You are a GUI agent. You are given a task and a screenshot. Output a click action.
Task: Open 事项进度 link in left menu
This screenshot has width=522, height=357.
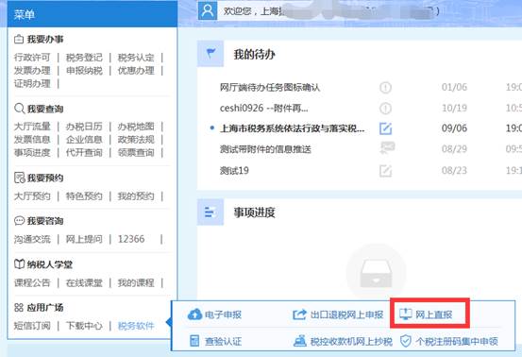(x=32, y=152)
